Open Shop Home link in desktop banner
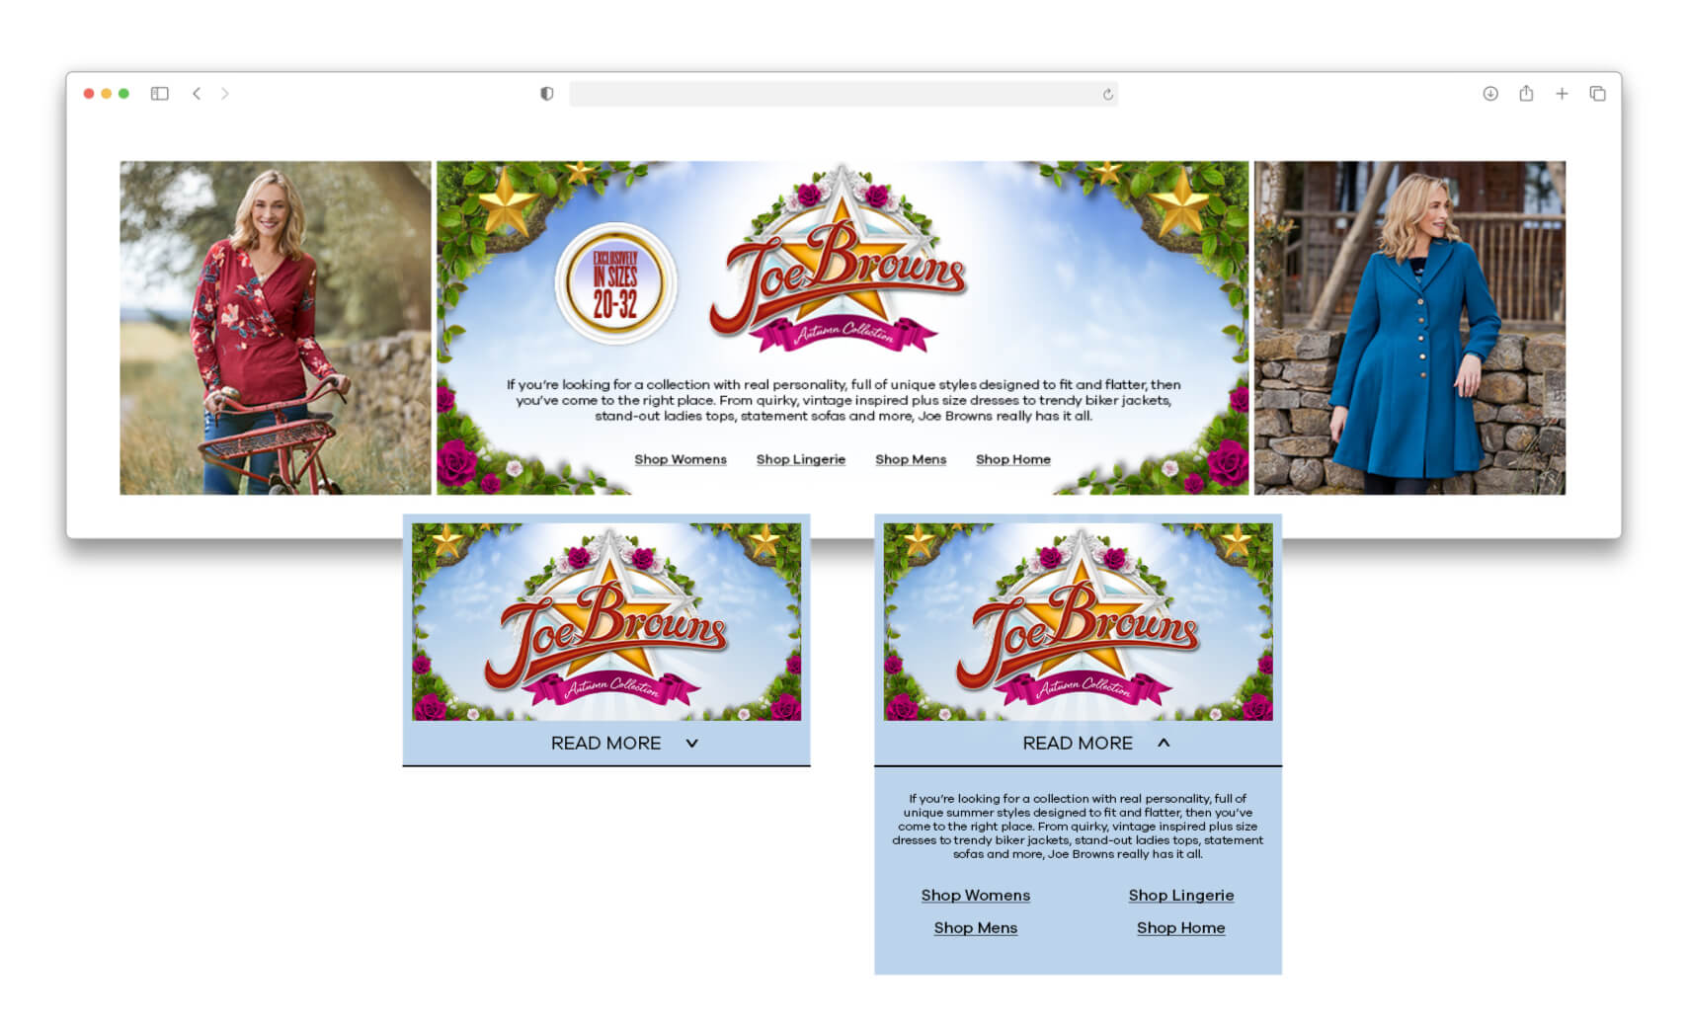Viewport: 1688px width, 1028px height. [x=1012, y=459]
